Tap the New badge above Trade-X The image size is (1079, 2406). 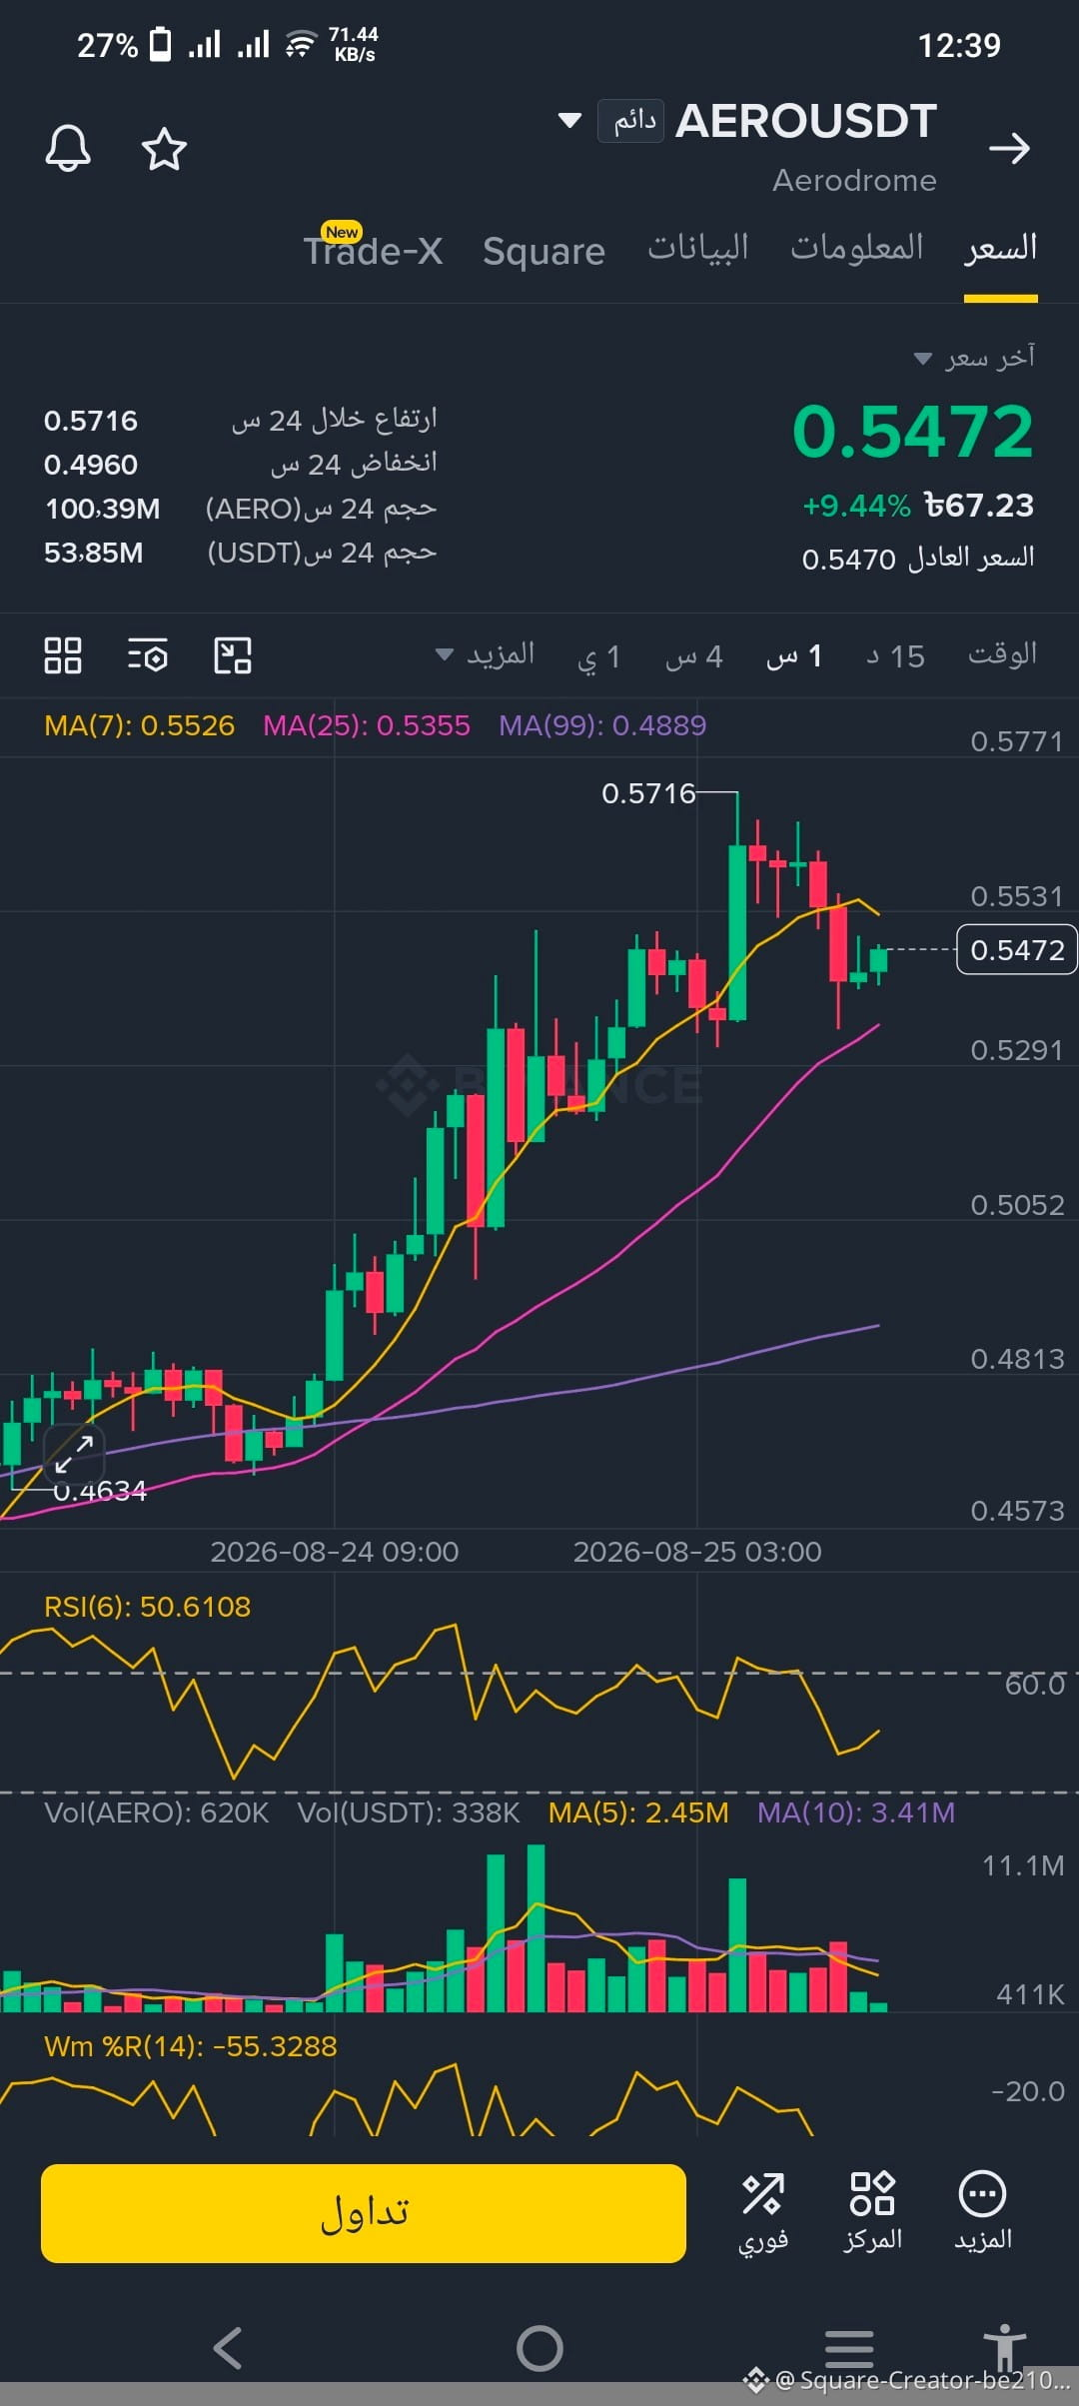[x=342, y=232]
